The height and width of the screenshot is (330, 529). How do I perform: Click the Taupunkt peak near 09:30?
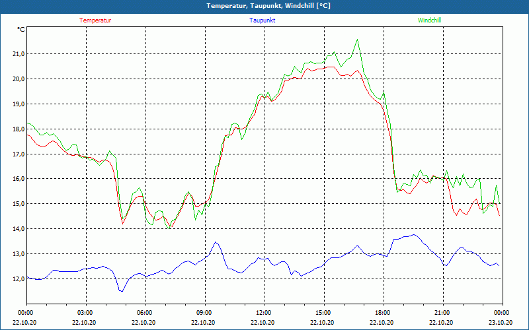[x=216, y=242]
